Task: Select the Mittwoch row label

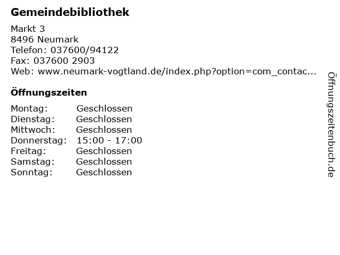Action: (33, 130)
